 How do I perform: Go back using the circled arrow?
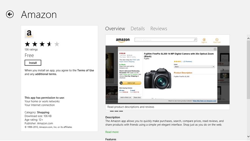click(10, 14)
